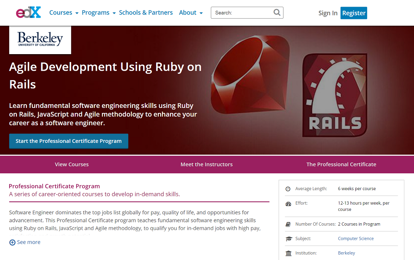
Task: Click the book icon for Number Of Courses
Action: click(x=288, y=224)
